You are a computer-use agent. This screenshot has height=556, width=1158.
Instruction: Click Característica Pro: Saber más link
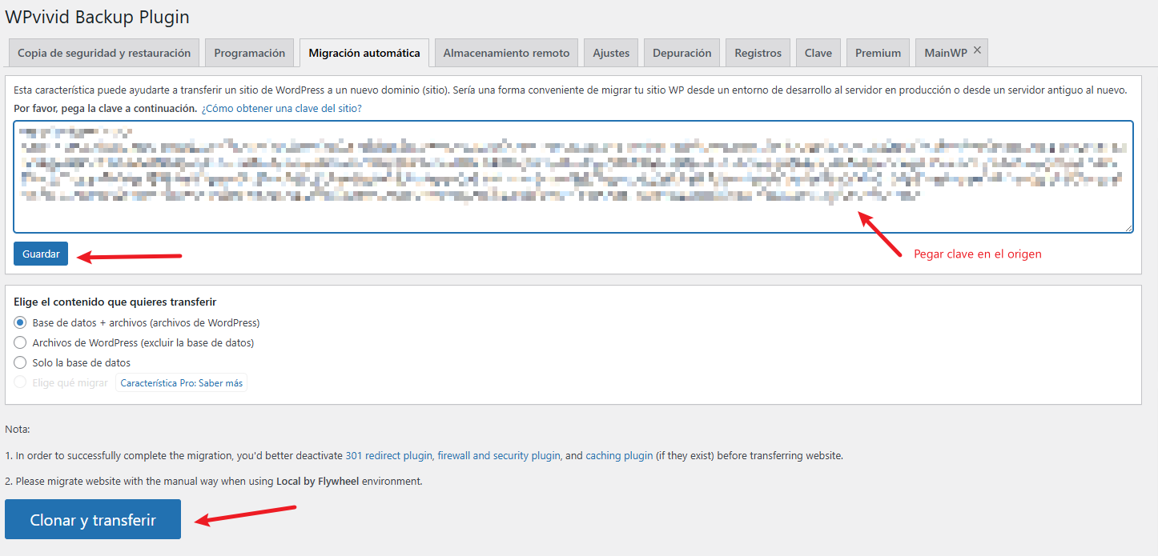(181, 383)
